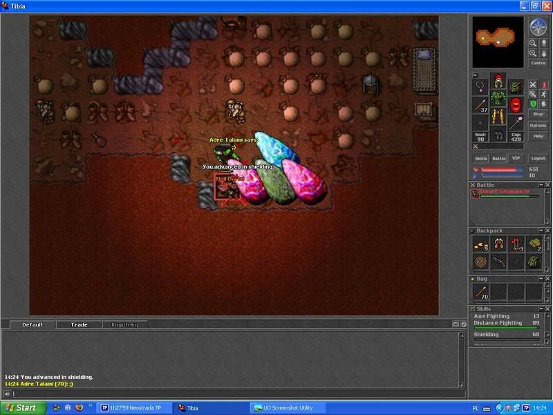Viewport: 553px width, 415px height.
Task: Click the minimap view
Action: (498, 42)
